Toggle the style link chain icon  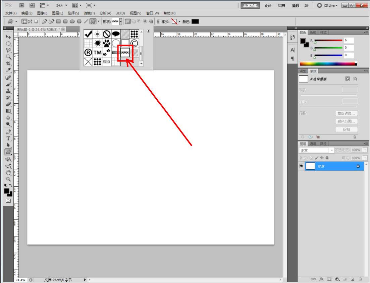point(158,21)
